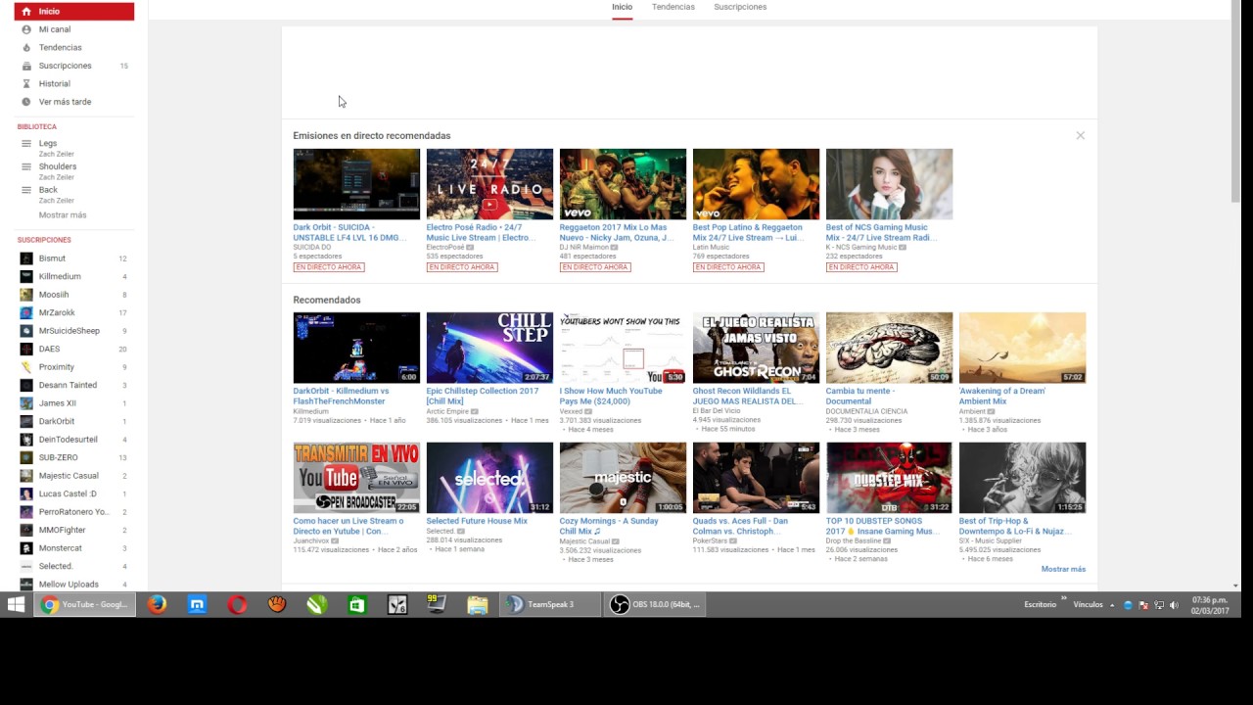Open File Explorer folder in taskbar
Screen dimensions: 1253x705
point(477,604)
